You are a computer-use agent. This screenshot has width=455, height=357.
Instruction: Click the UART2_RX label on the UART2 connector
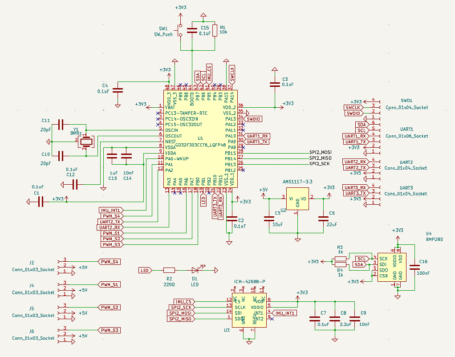[356, 162]
